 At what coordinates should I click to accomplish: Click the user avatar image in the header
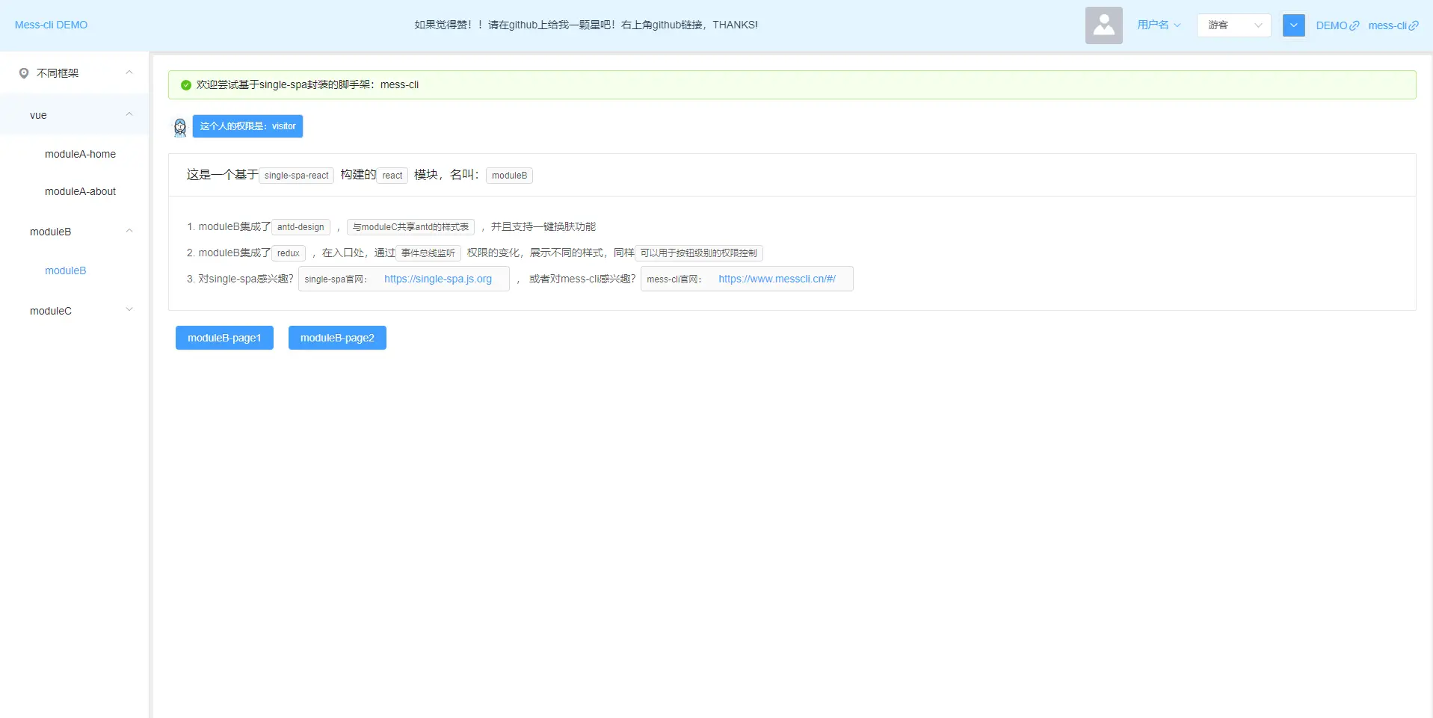click(1103, 25)
